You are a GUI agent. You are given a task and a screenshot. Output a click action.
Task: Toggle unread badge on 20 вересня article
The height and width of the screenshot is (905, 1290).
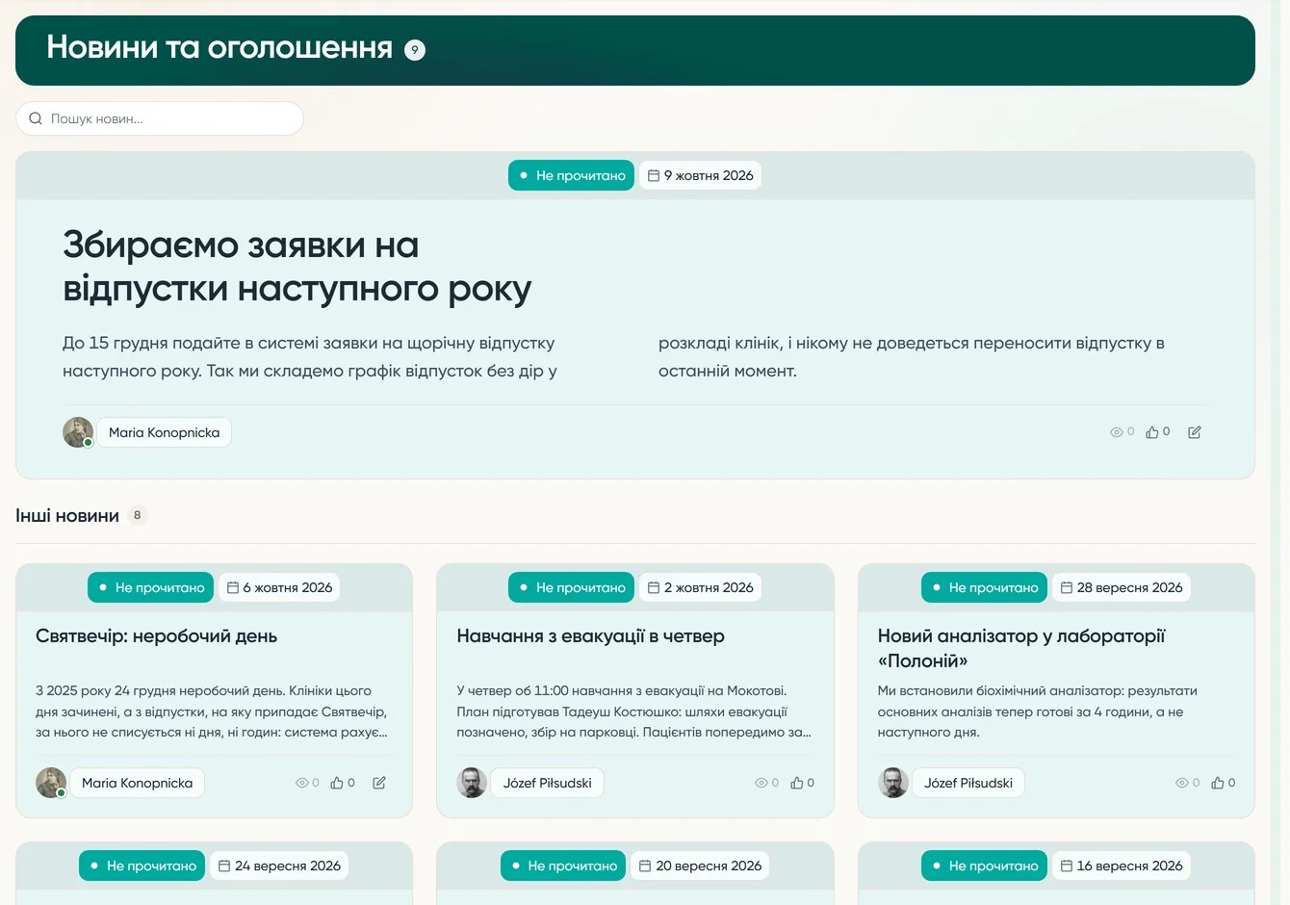pos(563,866)
